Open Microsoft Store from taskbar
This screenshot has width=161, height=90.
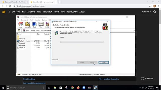pos(61,88)
